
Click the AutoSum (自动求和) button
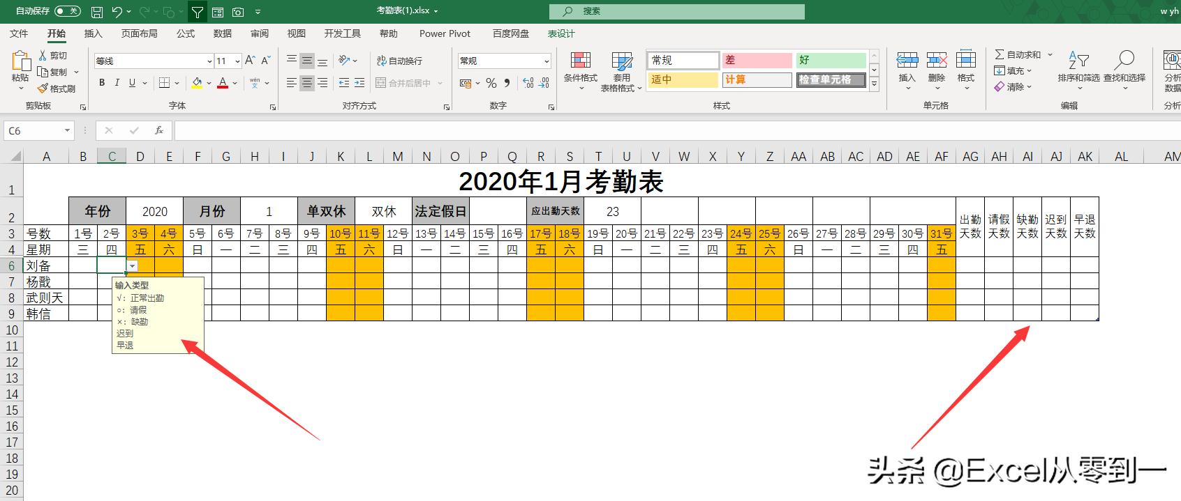(x=1018, y=54)
